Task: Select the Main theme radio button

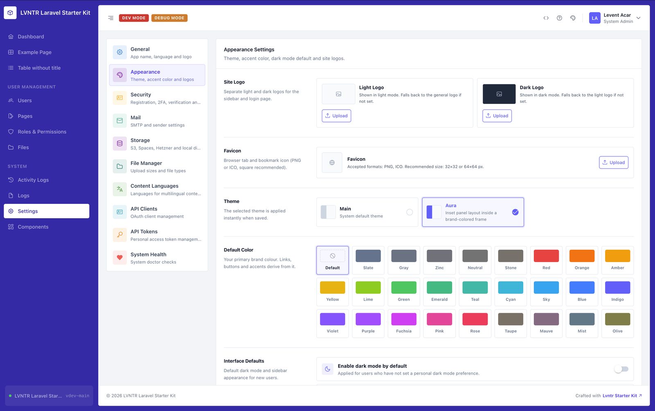Action: click(409, 212)
